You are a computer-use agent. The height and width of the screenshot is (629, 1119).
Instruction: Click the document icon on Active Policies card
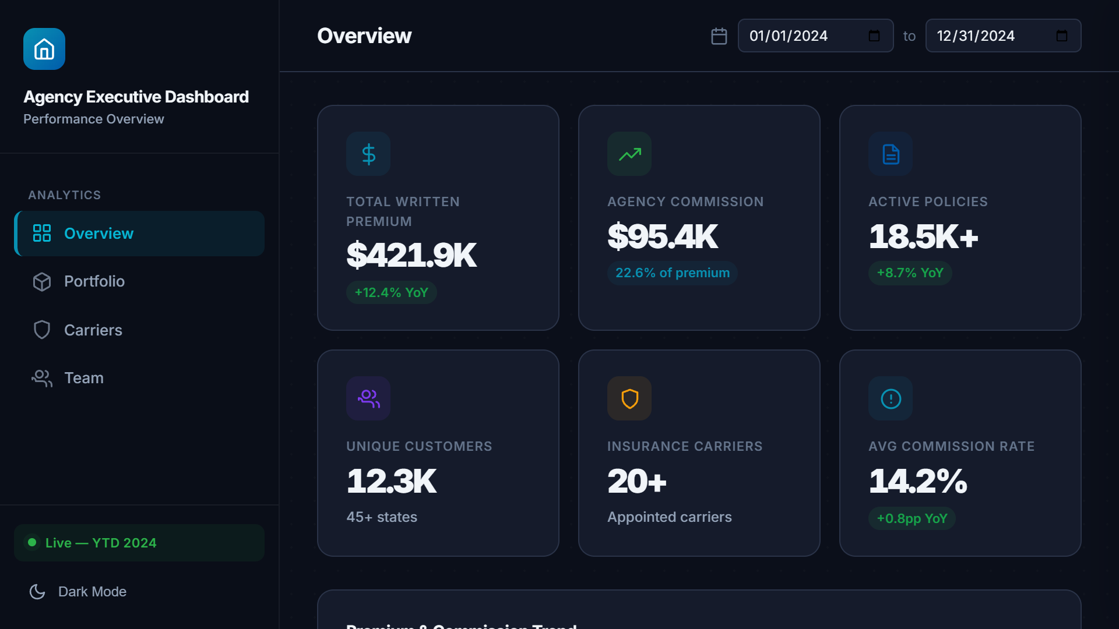pos(890,154)
